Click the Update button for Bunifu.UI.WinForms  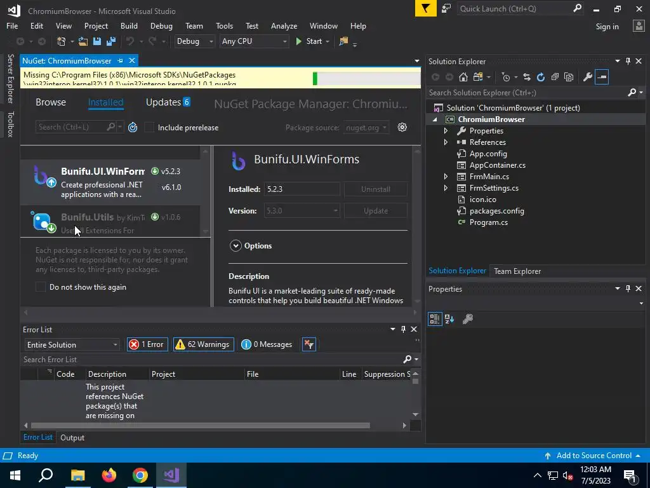tap(376, 210)
